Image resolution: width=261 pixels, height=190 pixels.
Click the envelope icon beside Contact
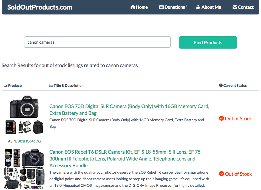[235, 7]
